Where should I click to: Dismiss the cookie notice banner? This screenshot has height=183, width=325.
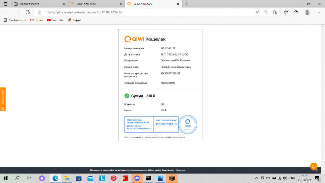[x=317, y=170]
